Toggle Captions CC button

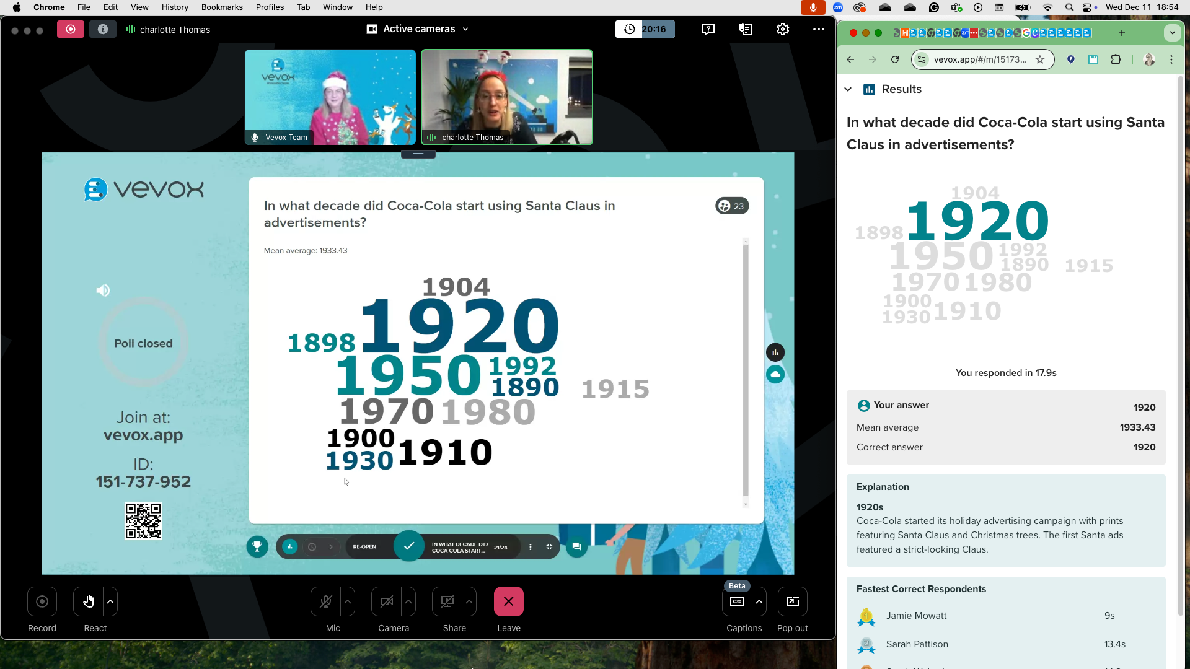click(x=737, y=601)
